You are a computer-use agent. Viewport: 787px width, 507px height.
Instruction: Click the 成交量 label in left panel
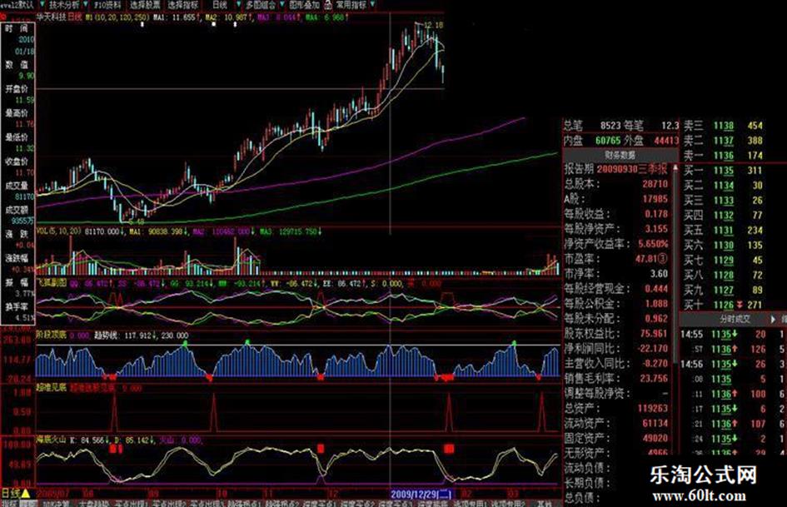(x=17, y=186)
